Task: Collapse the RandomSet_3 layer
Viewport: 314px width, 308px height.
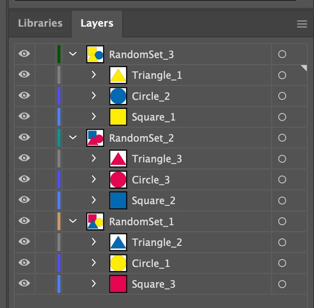Action: point(73,54)
